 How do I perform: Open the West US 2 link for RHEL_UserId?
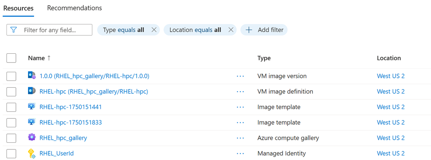(390, 153)
